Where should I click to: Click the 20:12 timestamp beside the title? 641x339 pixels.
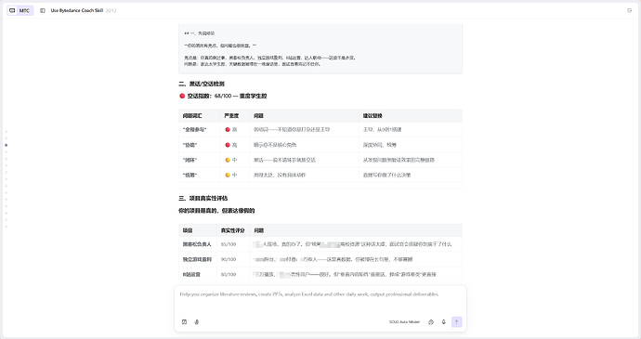pyautogui.click(x=111, y=10)
